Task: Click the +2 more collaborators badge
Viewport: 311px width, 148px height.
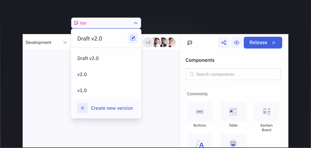Action: pos(148,42)
